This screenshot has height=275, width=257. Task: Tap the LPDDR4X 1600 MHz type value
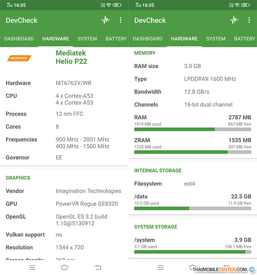click(x=210, y=79)
